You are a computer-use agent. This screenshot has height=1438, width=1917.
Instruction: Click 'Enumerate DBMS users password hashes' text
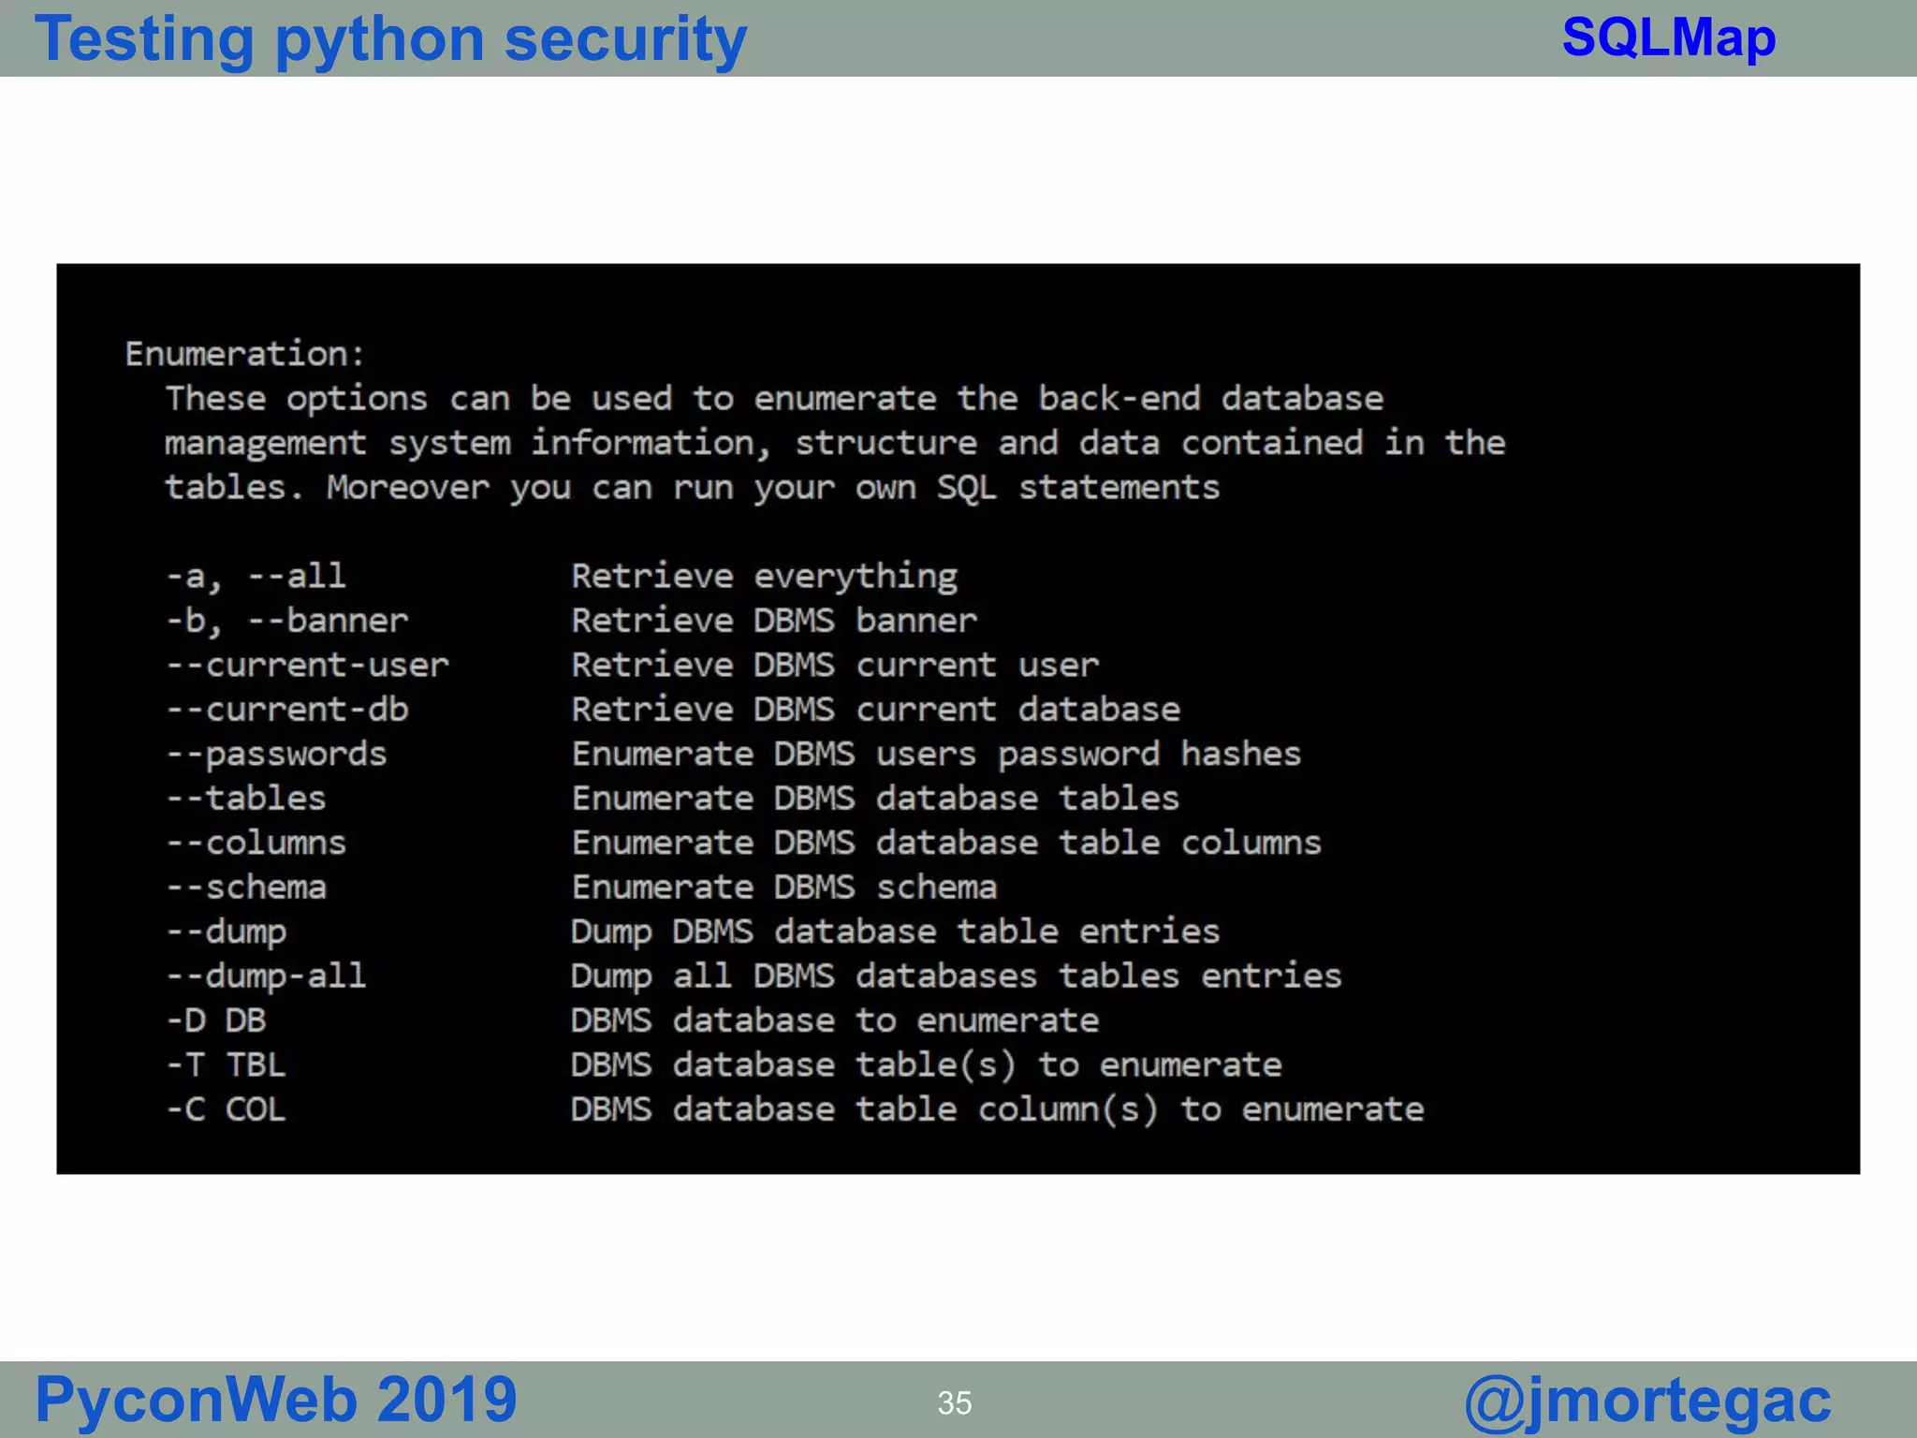[x=937, y=755]
